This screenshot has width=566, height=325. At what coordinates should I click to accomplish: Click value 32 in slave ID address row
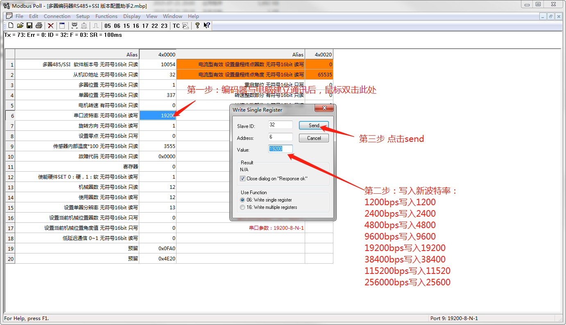[x=158, y=74]
